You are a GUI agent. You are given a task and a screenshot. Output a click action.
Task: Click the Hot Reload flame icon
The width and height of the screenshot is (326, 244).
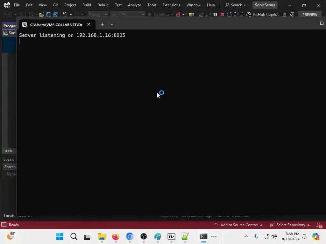[178, 15]
